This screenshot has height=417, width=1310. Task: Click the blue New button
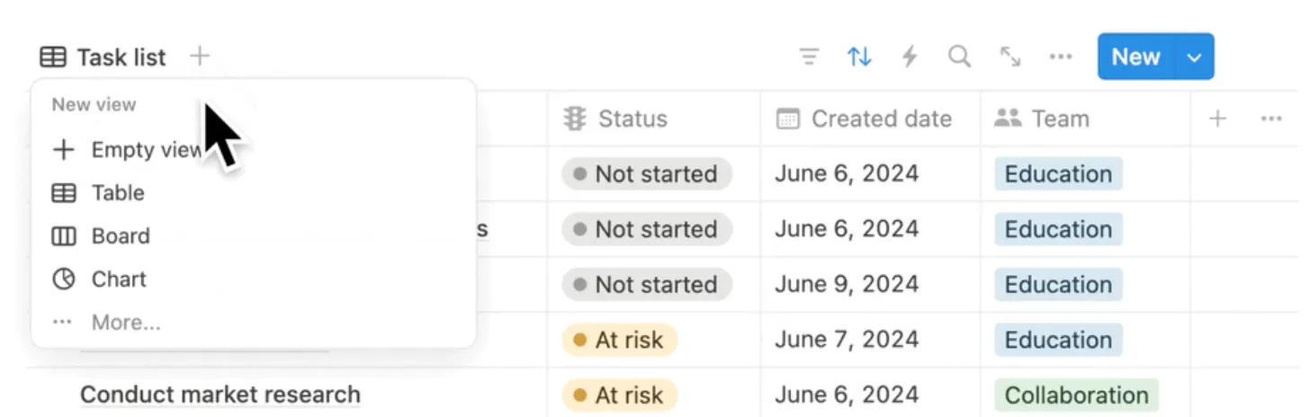click(x=1135, y=58)
